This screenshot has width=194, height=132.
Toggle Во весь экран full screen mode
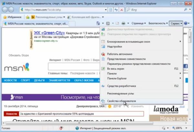point(116,69)
